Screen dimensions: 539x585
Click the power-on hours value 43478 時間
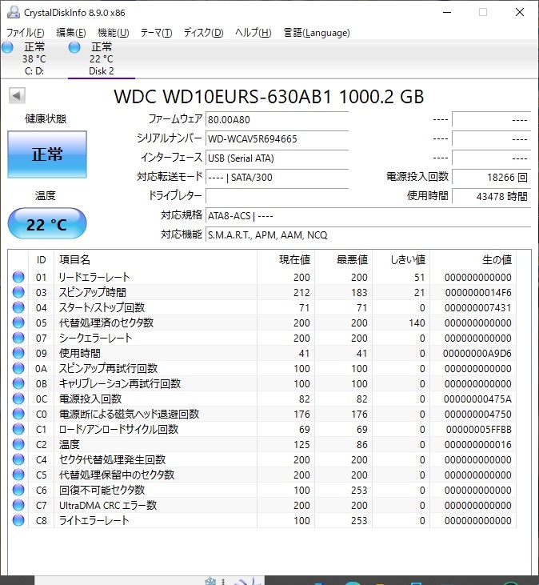tap(491, 196)
